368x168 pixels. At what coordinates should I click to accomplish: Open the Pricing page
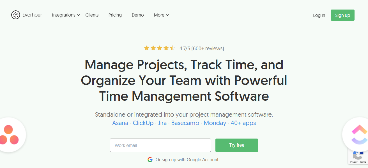(x=115, y=15)
